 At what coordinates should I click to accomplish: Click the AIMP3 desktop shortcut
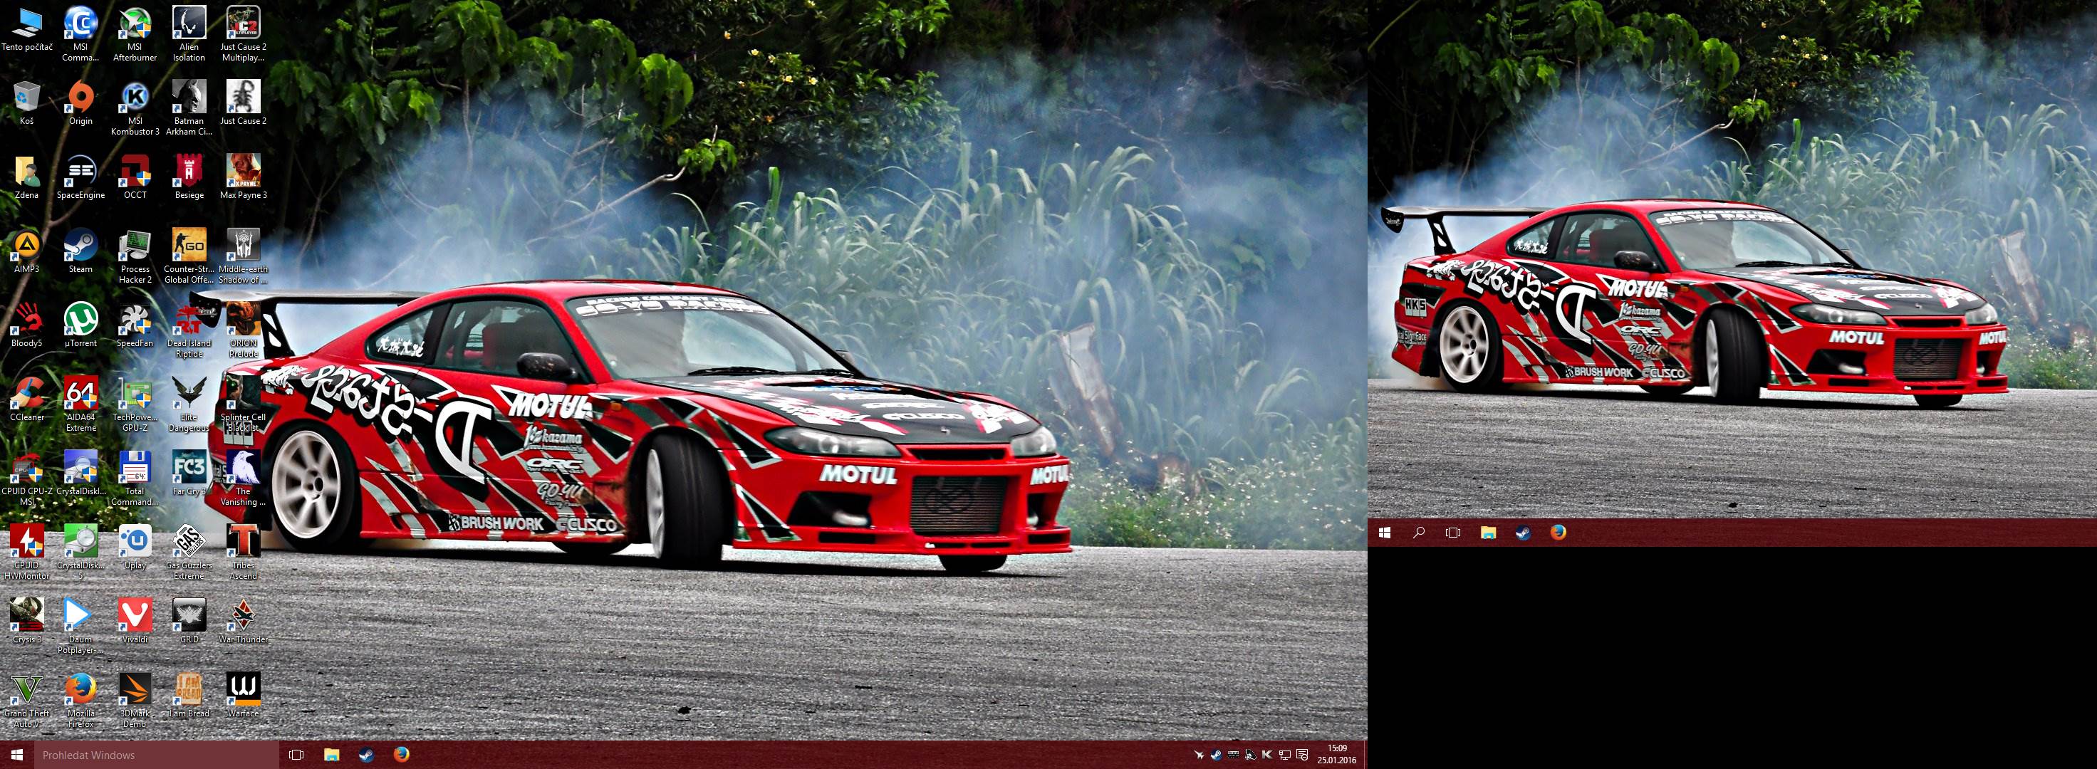click(x=27, y=252)
